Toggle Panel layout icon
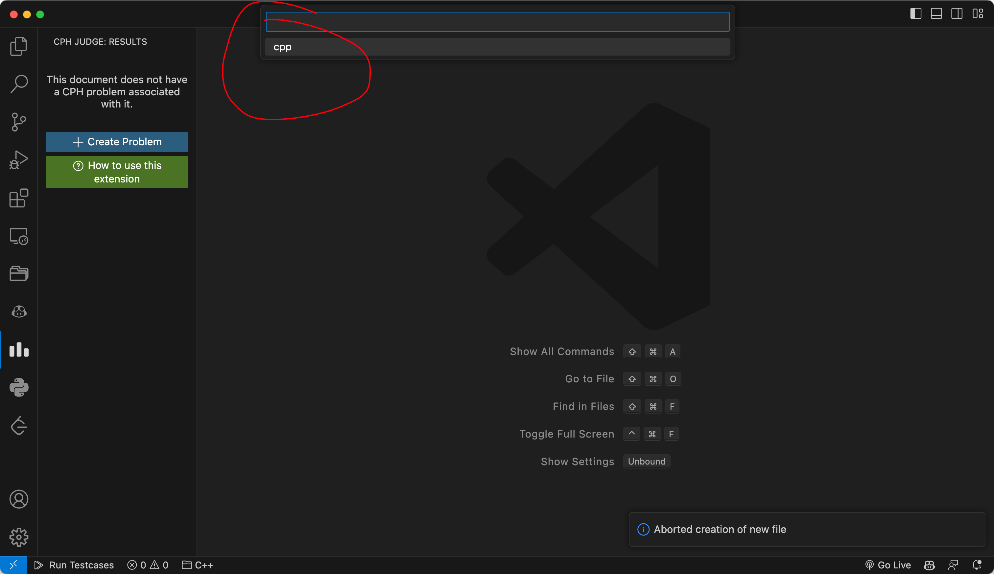This screenshot has width=994, height=574. 936,14
